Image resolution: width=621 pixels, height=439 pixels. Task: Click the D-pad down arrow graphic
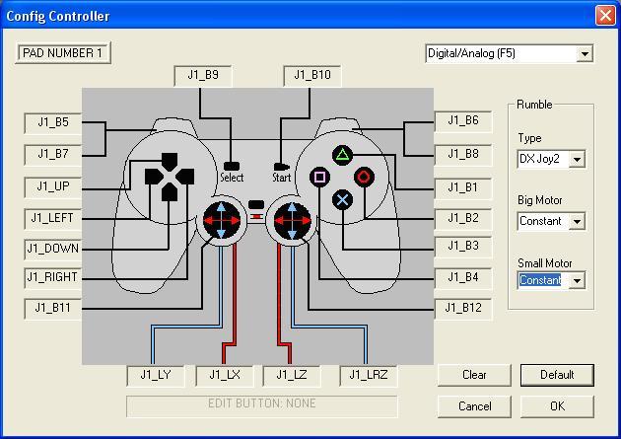170,192
